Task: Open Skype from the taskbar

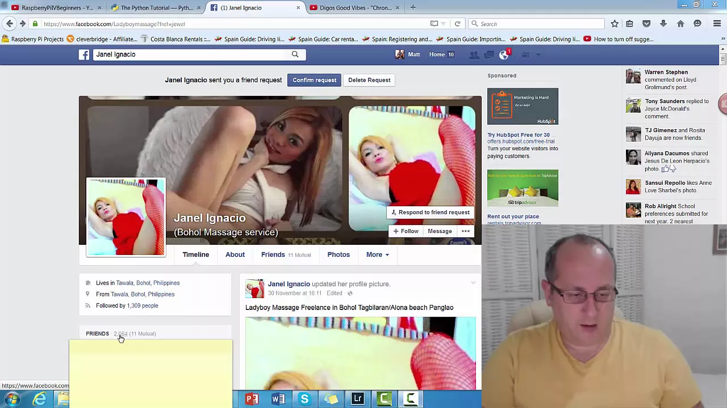Action: point(304,399)
